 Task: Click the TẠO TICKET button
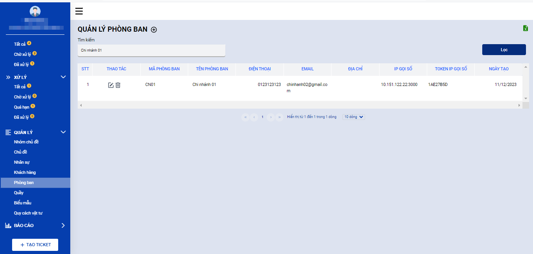point(35,245)
